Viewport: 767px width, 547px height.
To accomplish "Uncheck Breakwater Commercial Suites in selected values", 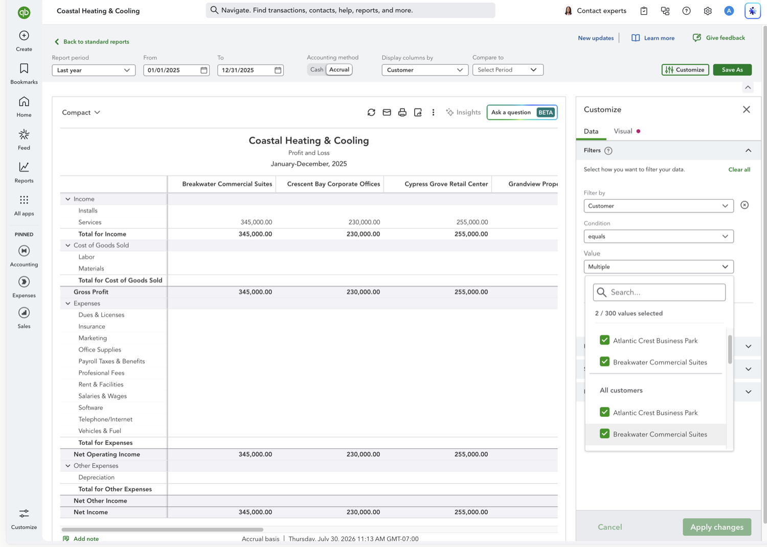I will [x=604, y=362].
